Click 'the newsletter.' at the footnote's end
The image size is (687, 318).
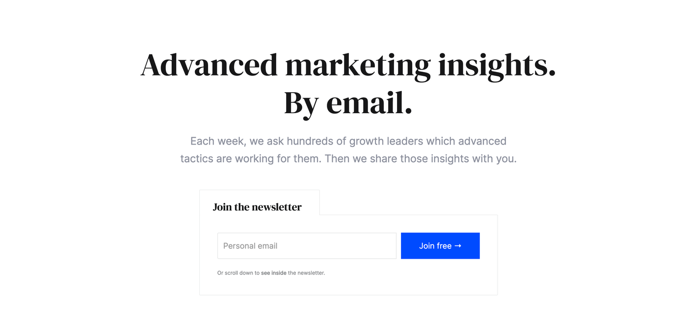coord(307,273)
